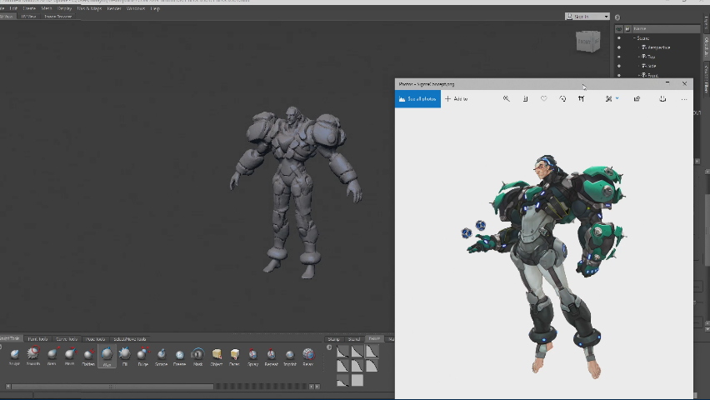Click See all photos button

coord(418,99)
